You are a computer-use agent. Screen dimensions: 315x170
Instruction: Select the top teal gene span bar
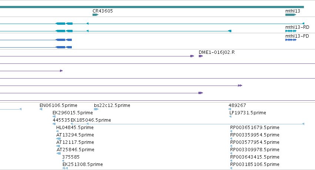pos(152,7)
